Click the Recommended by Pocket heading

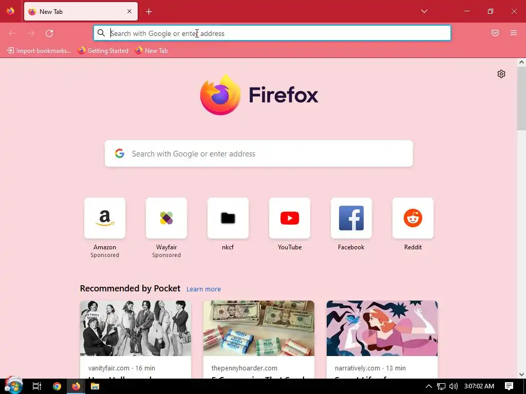(x=130, y=288)
